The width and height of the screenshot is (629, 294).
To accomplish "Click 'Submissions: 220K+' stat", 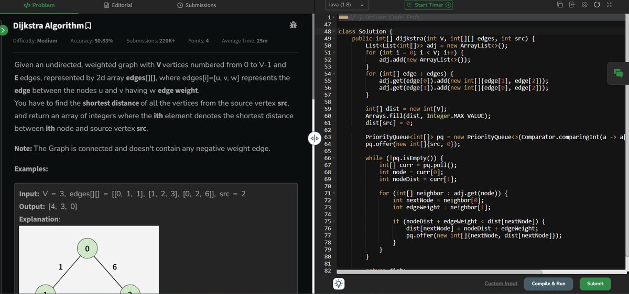I will (151, 41).
